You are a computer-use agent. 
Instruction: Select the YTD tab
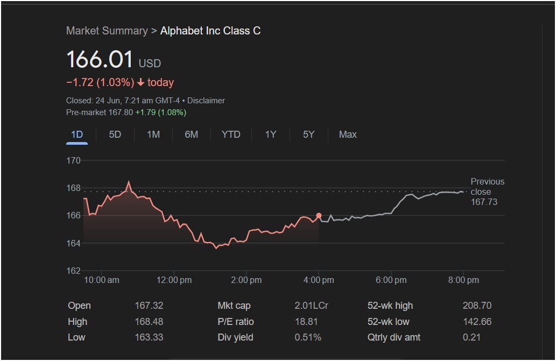point(231,135)
